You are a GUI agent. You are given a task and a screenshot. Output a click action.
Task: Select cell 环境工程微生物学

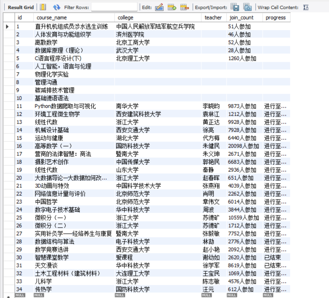(74, 114)
